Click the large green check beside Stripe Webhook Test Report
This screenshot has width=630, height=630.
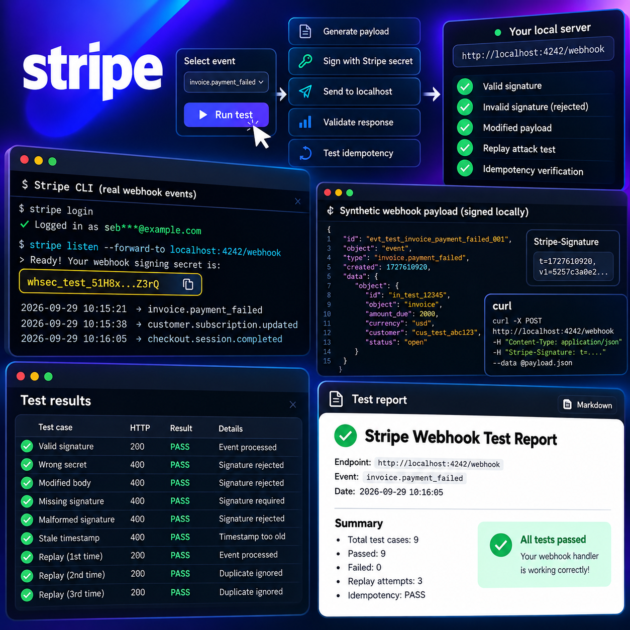point(346,436)
